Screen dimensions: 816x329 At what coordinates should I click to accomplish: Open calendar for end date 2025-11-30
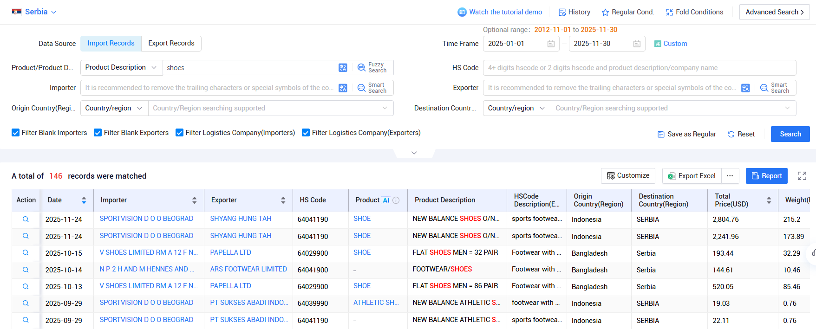[x=637, y=44]
